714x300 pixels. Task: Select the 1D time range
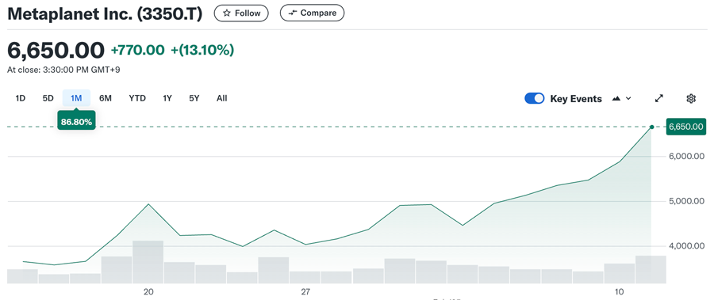[x=20, y=98]
